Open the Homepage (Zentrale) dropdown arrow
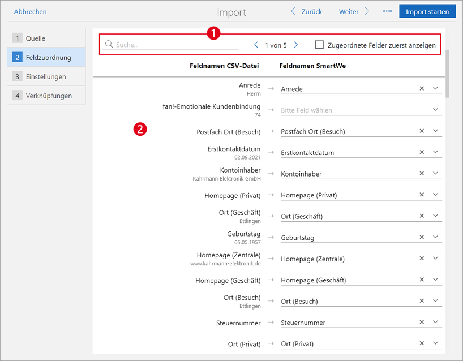 coord(435,259)
